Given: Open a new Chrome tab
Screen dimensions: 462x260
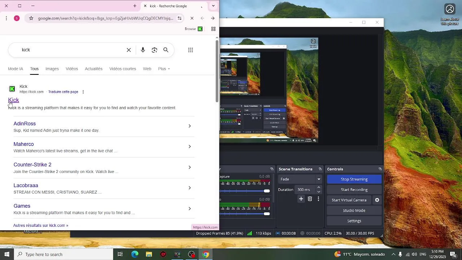Looking at the screenshot, I should coord(135,6).
